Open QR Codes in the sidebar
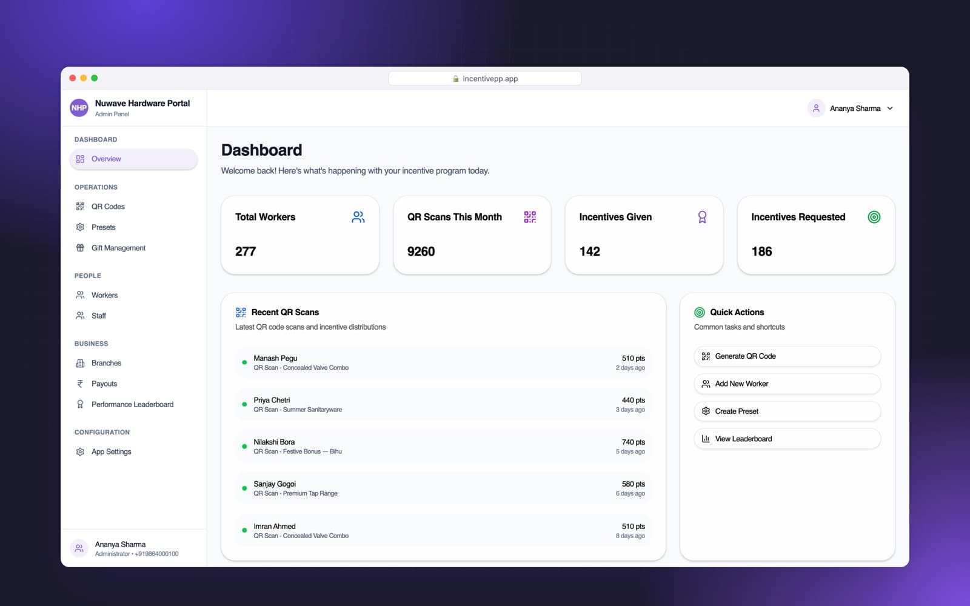Image resolution: width=970 pixels, height=606 pixels. (133, 207)
